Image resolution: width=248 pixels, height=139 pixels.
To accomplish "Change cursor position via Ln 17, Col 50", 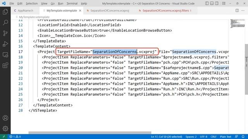I will 167,137.
